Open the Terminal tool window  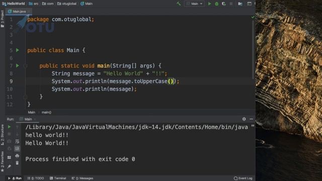58,178
